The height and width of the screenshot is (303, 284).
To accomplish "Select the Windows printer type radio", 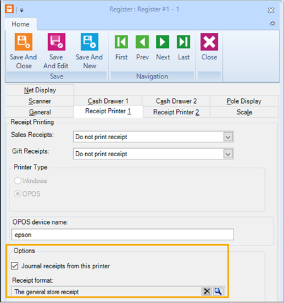I will pos(18,181).
